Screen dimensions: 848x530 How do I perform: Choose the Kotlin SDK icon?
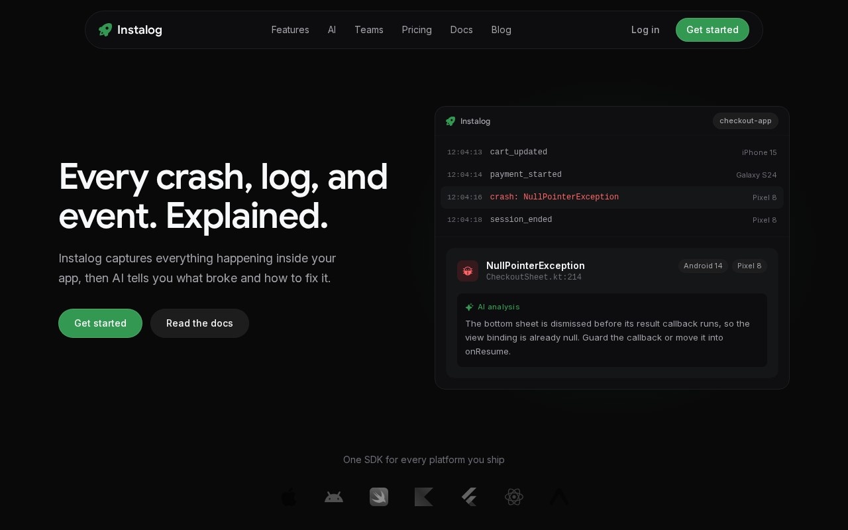[x=424, y=497]
